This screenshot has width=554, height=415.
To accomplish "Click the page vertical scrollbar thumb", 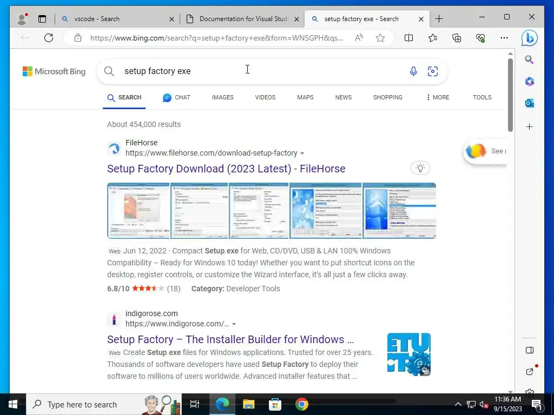I will click(x=510, y=95).
